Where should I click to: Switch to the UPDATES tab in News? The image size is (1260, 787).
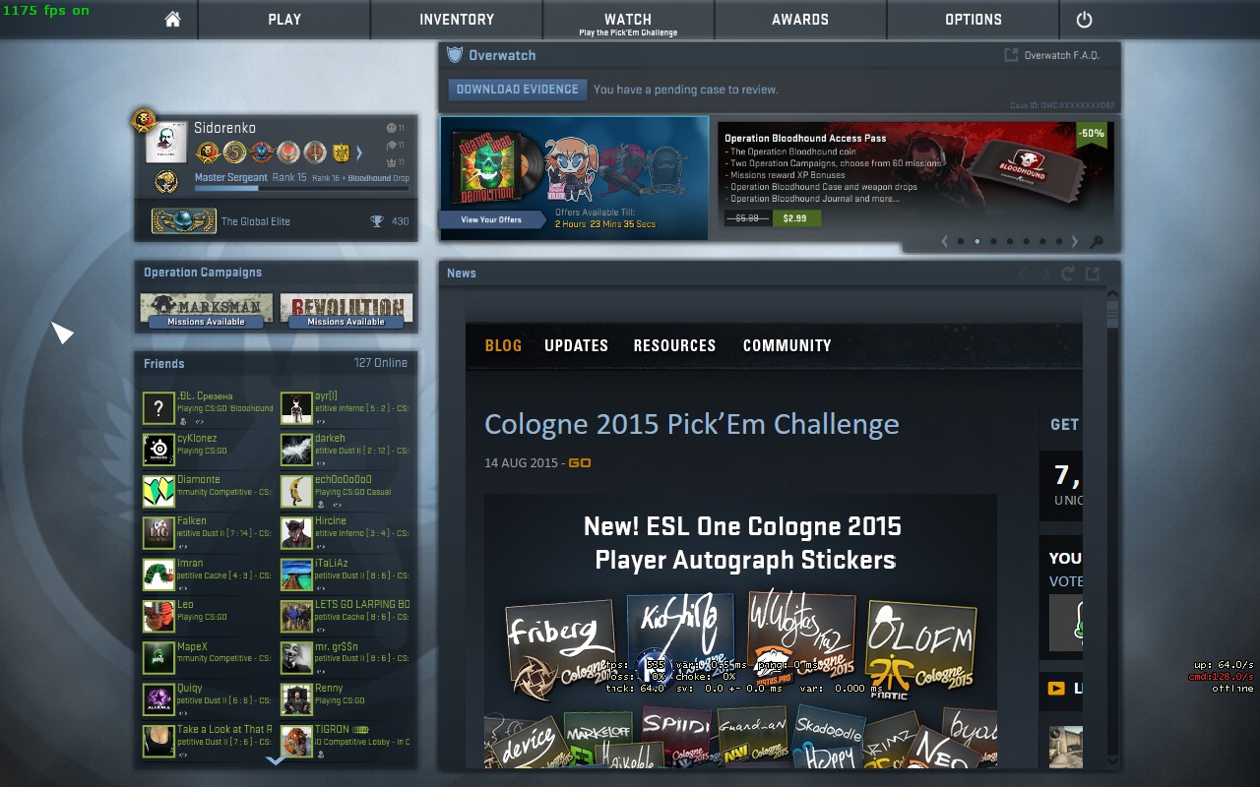coord(576,345)
